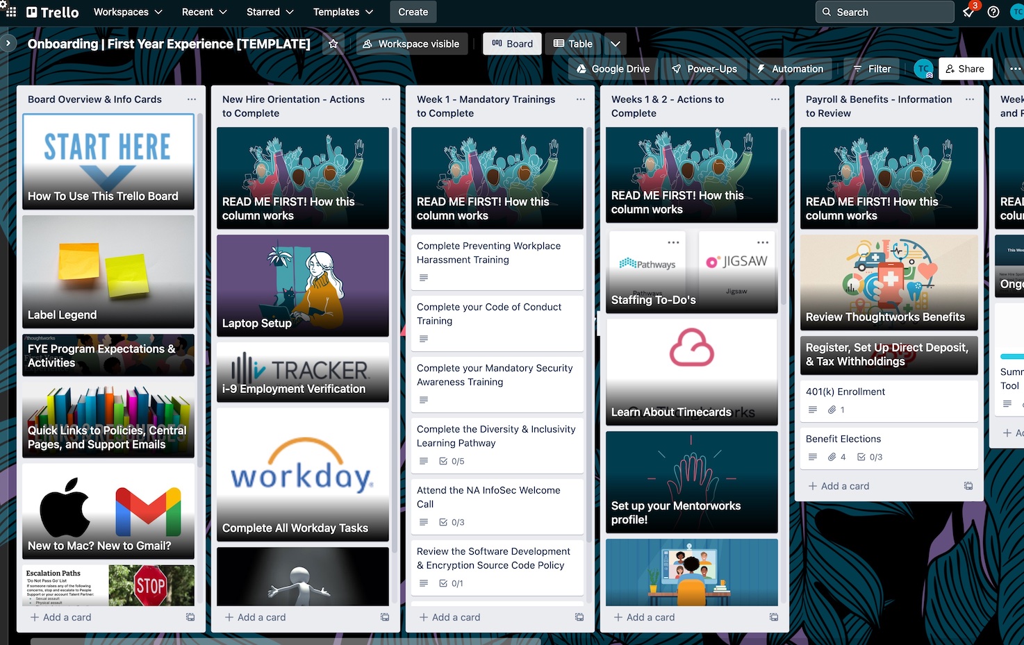Screen dimensions: 1024x645
Task: Open Set up your Mentorworks profile card
Action: click(692, 482)
